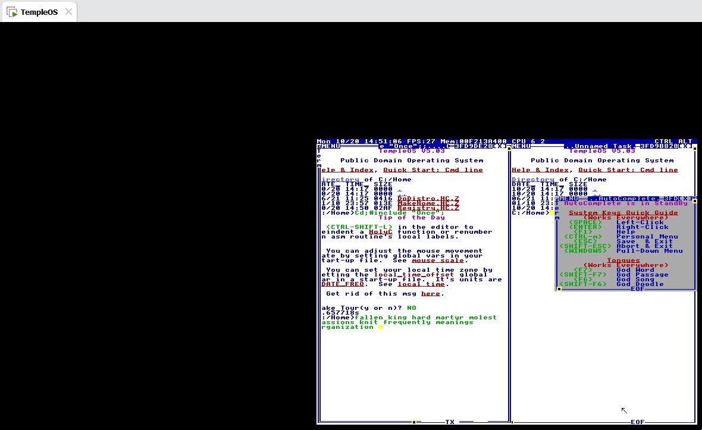Click the "Mem:00F213A400" status text
The height and width of the screenshot is (430, 702).
[473, 142]
